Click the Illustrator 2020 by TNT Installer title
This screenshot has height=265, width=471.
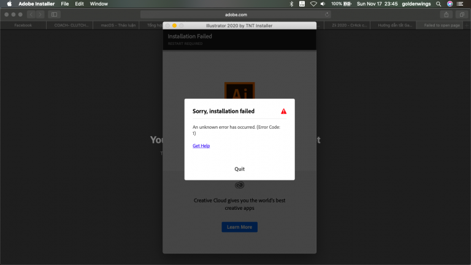pyautogui.click(x=239, y=26)
